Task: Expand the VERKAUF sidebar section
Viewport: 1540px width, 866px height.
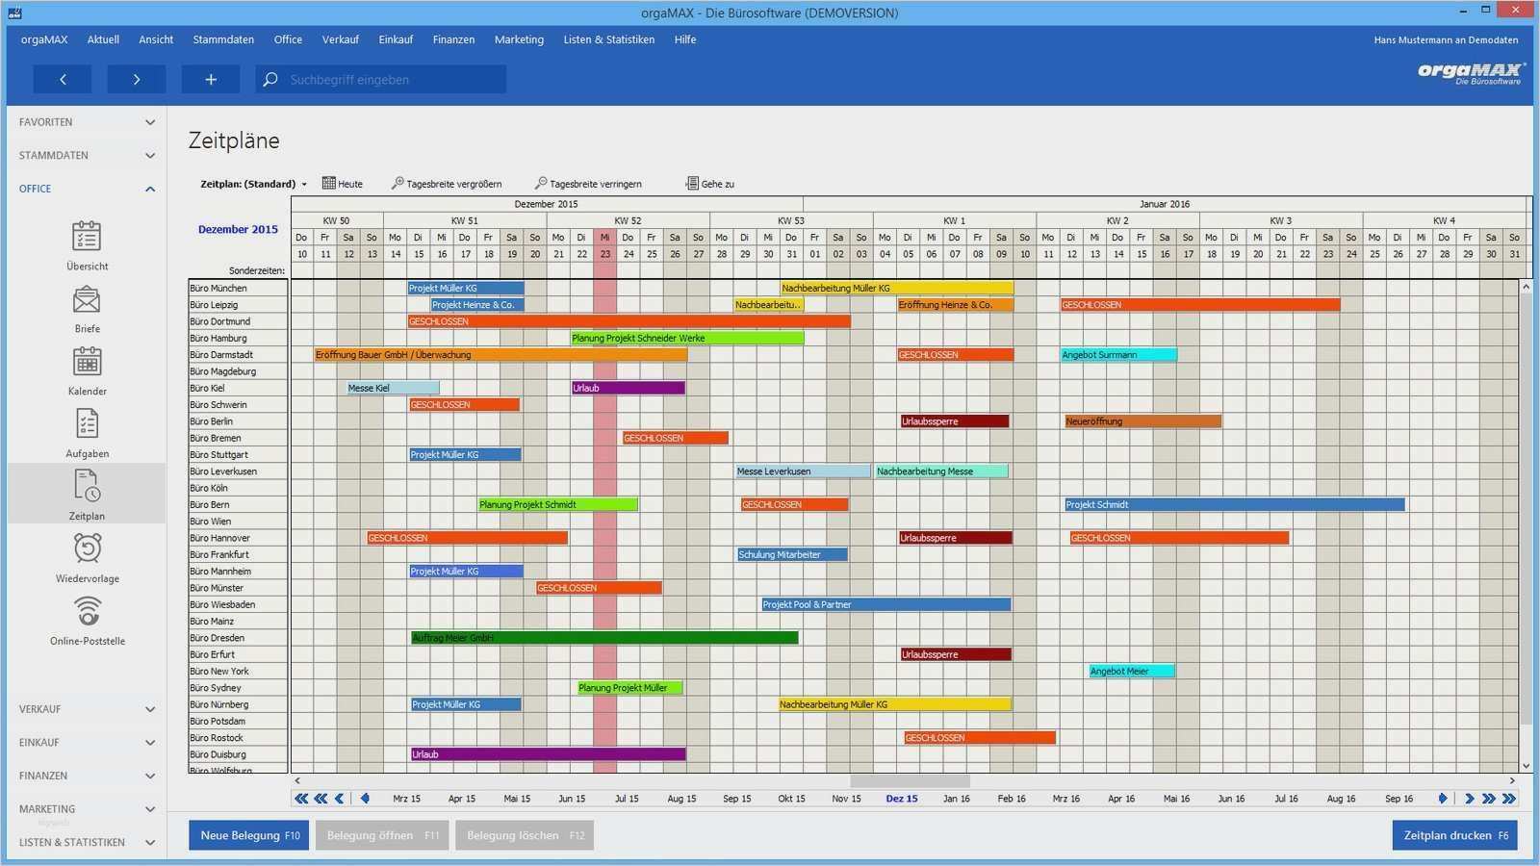Action: coord(87,709)
